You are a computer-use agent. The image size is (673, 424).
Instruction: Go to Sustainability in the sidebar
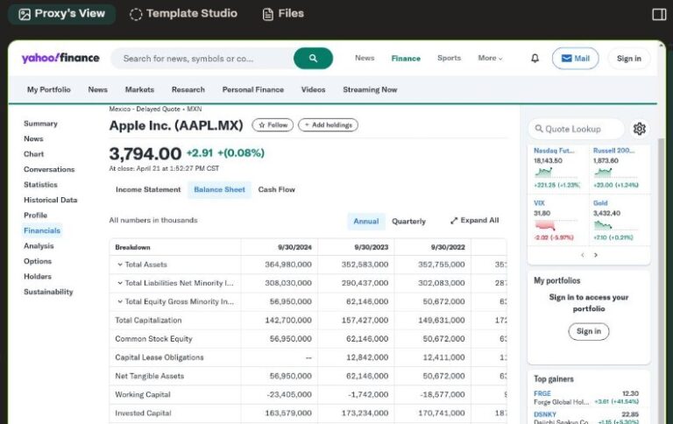click(x=48, y=292)
